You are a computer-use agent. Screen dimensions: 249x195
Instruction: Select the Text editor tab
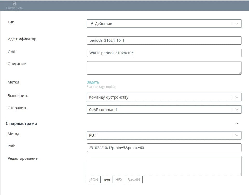[x=107, y=180]
